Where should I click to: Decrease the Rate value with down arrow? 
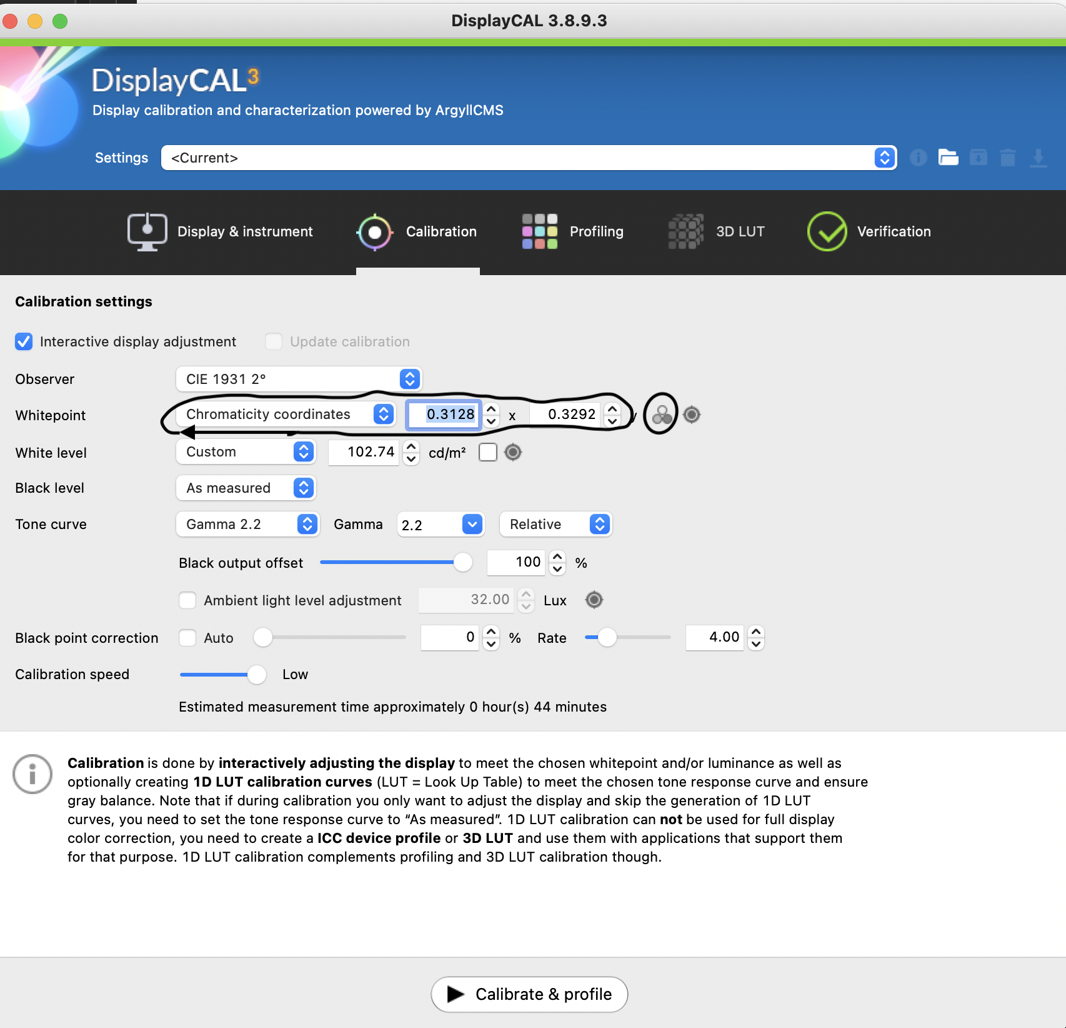[x=757, y=643]
